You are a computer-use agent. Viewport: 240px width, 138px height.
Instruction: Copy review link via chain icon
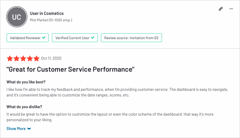[x=221, y=9]
